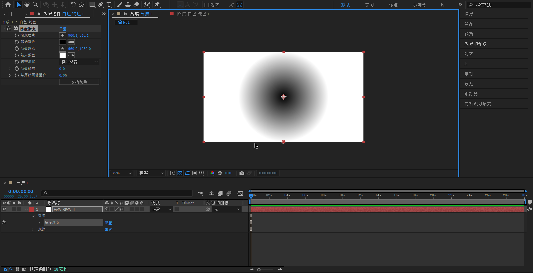Image resolution: width=533 pixels, height=273 pixels.
Task: Expand the 变换 property group
Action: point(33,229)
